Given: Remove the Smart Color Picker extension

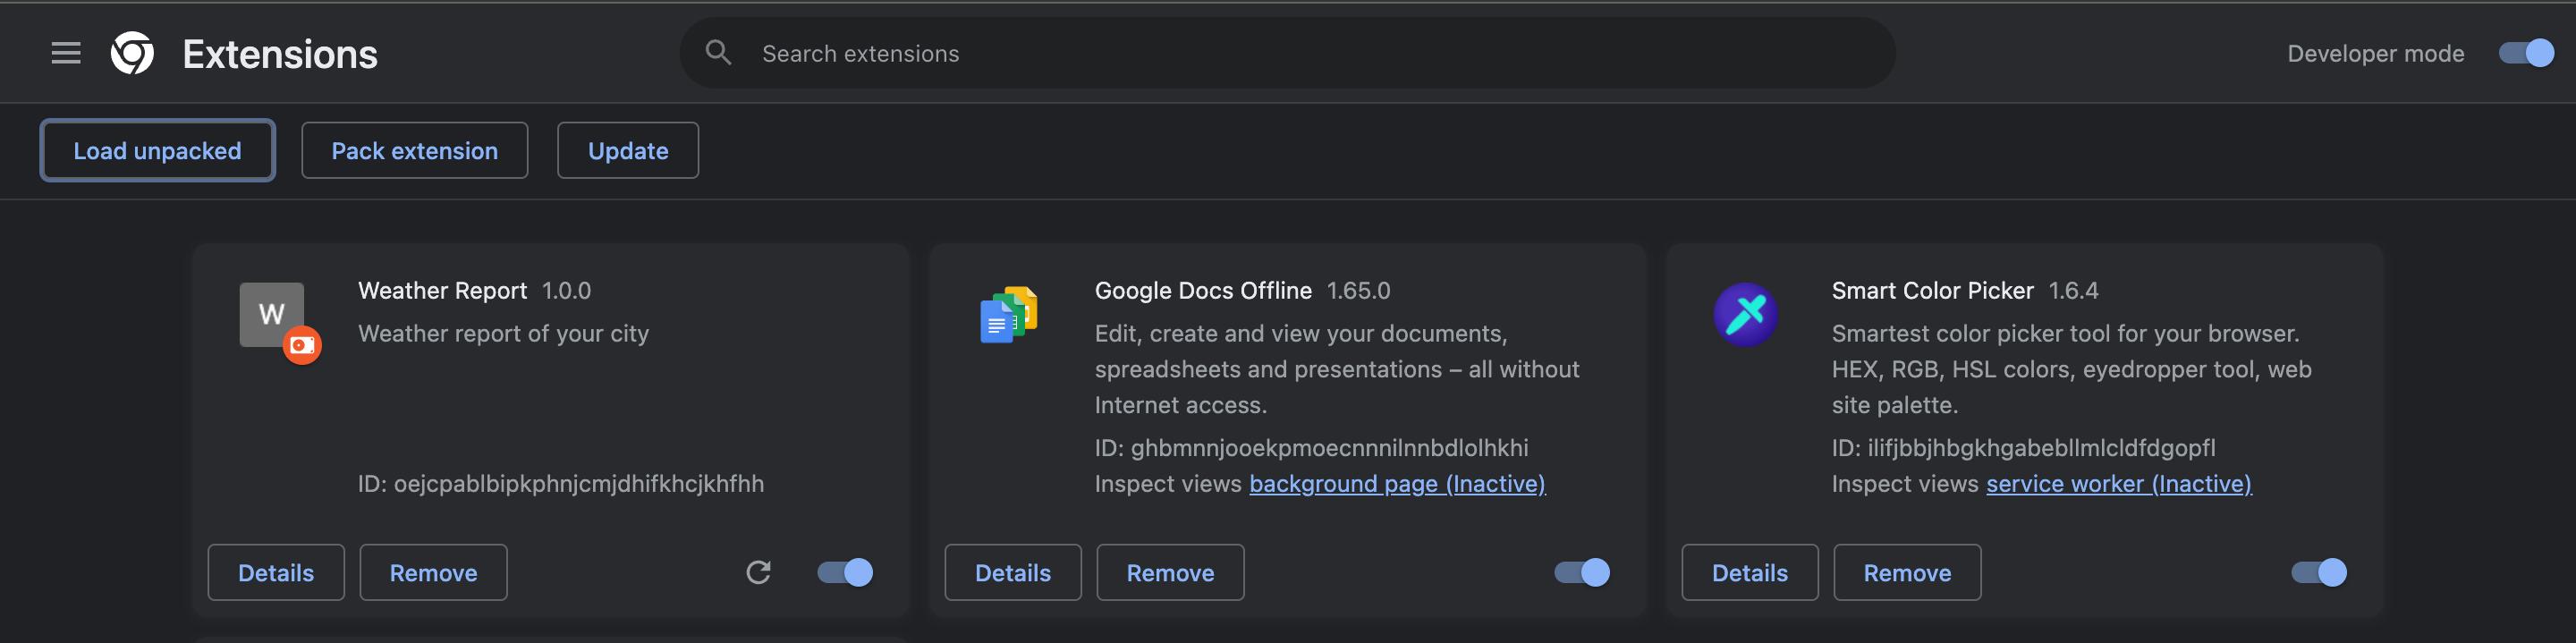Looking at the screenshot, I should [1907, 572].
